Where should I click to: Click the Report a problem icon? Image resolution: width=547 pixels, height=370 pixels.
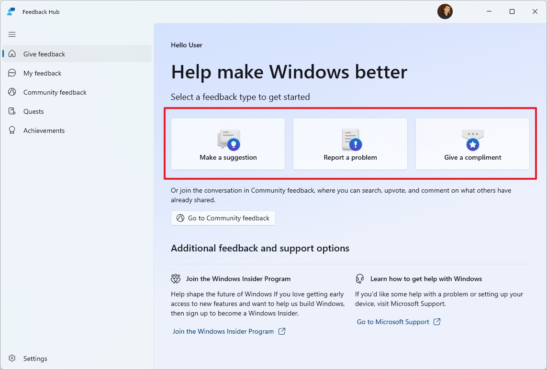(350, 139)
